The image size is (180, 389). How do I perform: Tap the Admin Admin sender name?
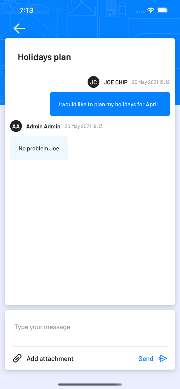coord(43,126)
